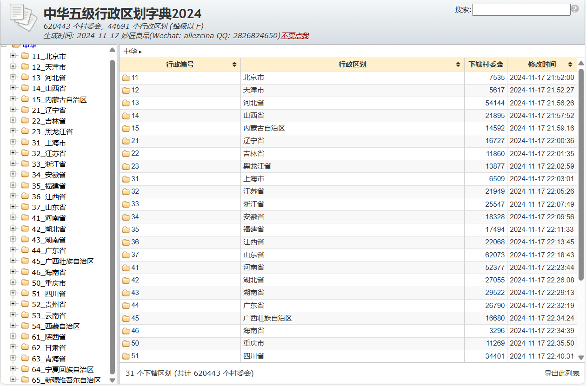The width and height of the screenshot is (586, 386).
Task: Expand the 32_江苏省 tree node
Action: 13,153
